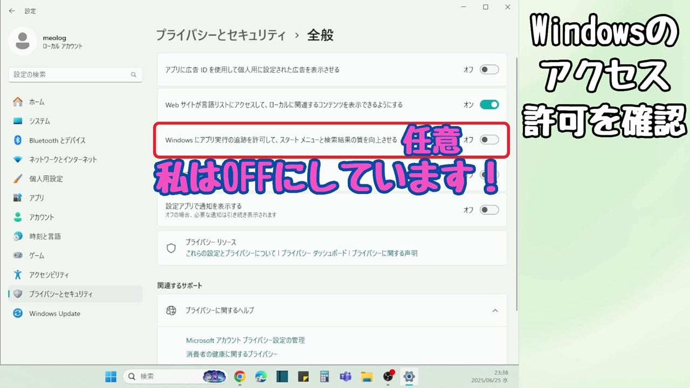Open the プライバシーに関する声明 link
The height and width of the screenshot is (388, 690).
click(385, 253)
